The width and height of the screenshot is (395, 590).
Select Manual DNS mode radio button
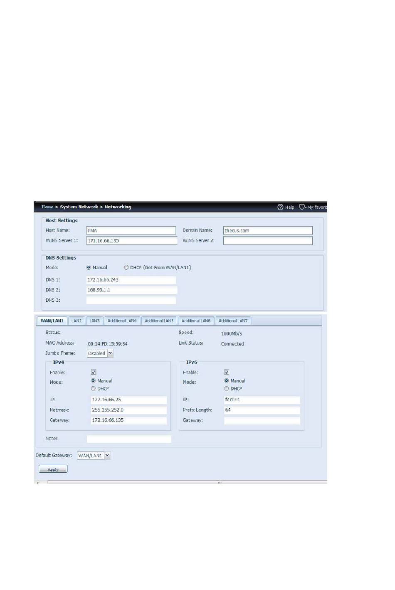point(89,267)
